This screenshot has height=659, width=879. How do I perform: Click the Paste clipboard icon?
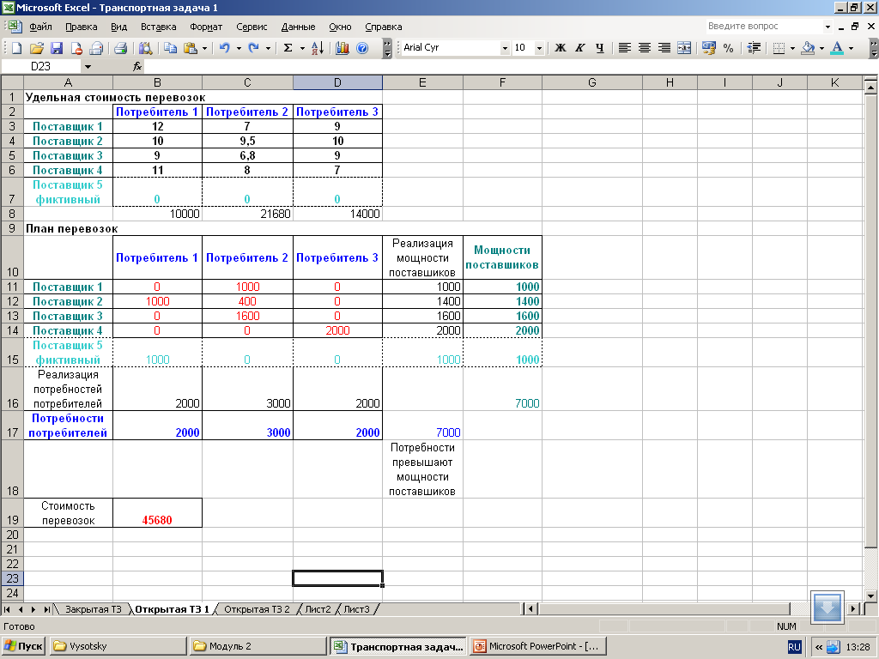pyautogui.click(x=191, y=48)
